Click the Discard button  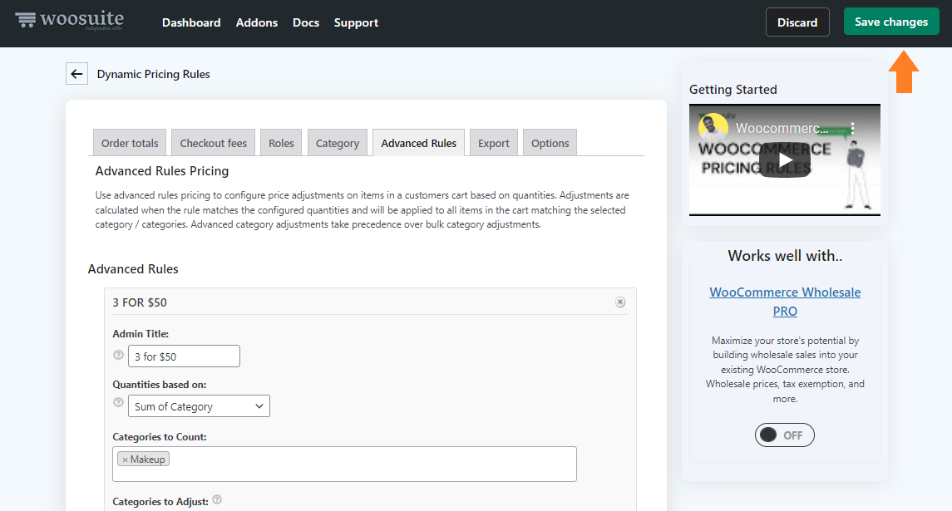coord(797,22)
